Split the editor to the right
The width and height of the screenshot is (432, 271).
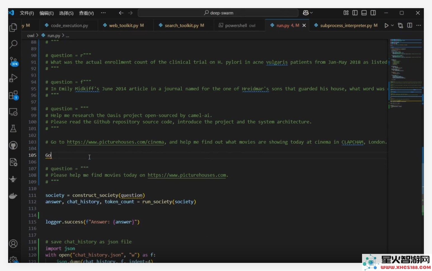(x=410, y=26)
